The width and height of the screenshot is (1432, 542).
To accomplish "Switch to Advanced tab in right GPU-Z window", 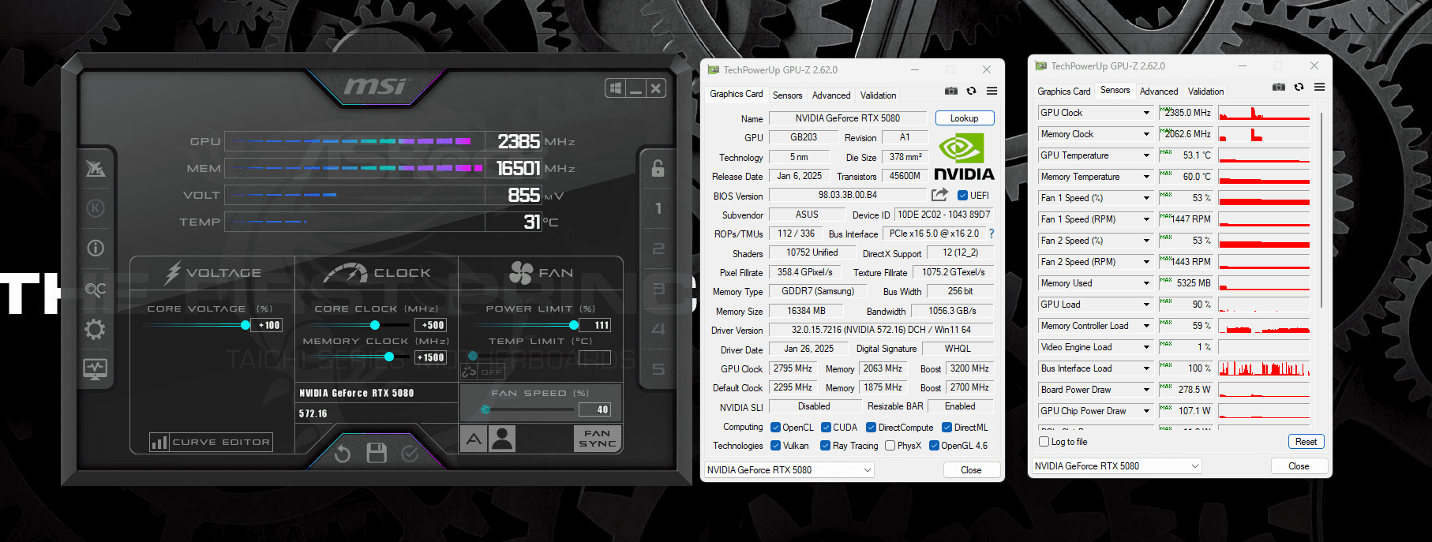I will (1158, 92).
